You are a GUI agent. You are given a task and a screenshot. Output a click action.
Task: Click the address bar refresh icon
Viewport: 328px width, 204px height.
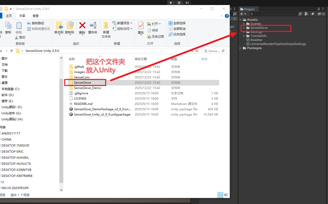(x=197, y=51)
